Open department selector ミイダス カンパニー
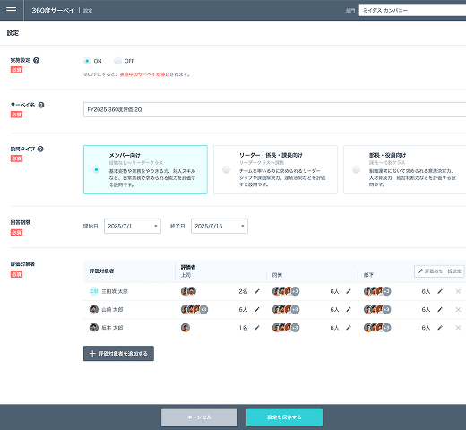Screen dimensions: 466x430 (x=412, y=11)
